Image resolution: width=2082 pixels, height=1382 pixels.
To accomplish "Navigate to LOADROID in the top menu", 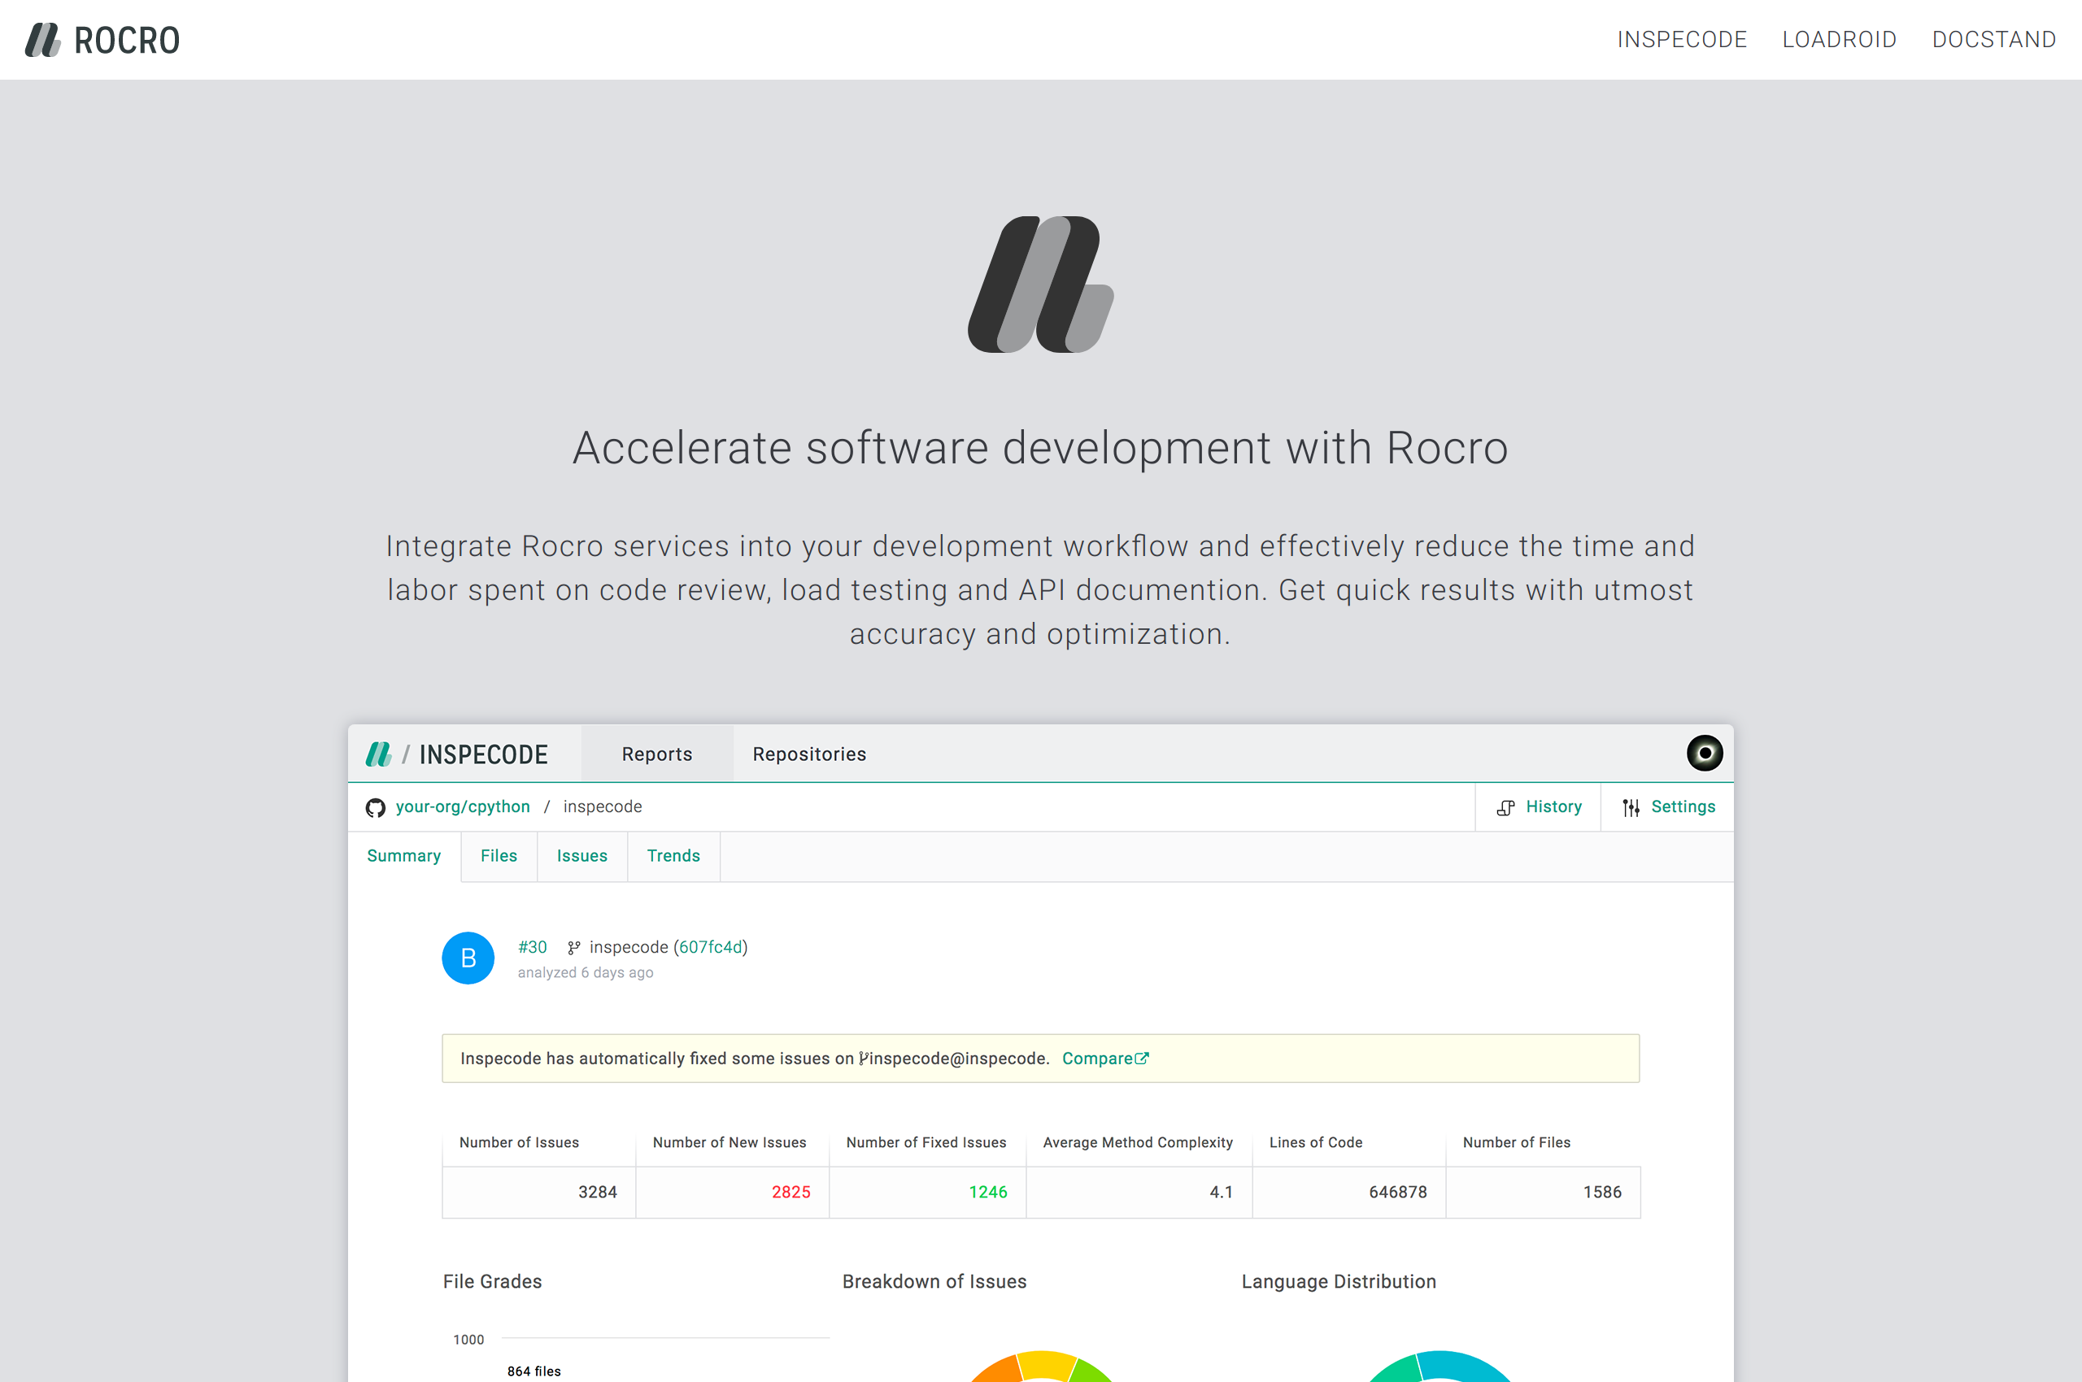I will [1840, 39].
